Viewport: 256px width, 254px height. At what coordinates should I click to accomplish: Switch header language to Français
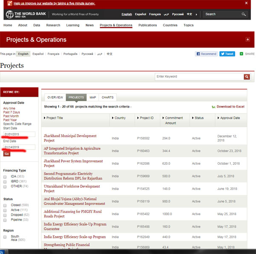155,14
